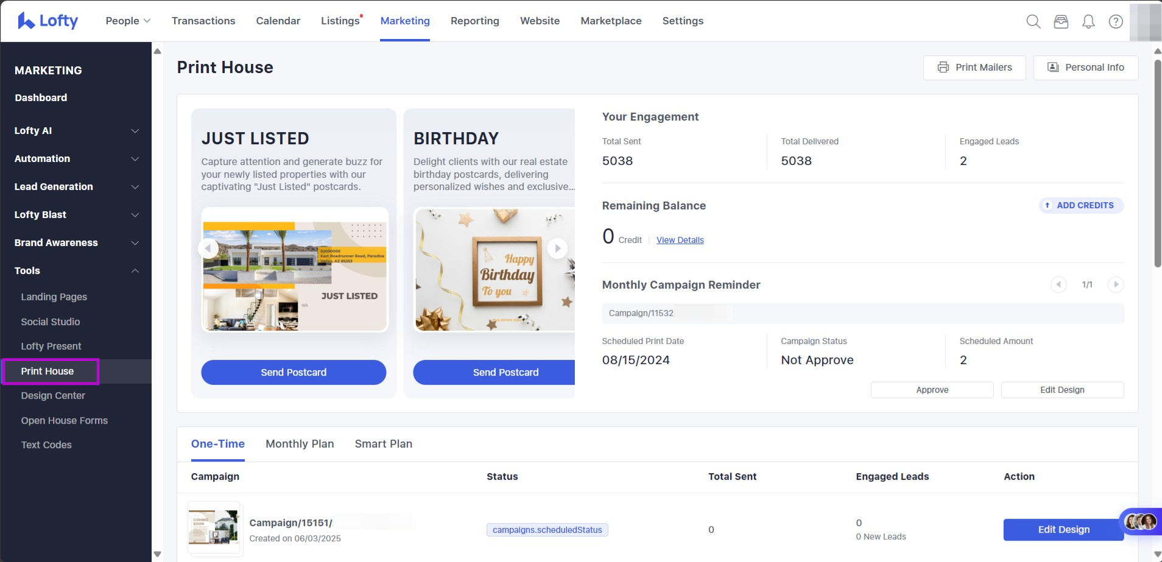Select Design Center in the sidebar

click(53, 396)
